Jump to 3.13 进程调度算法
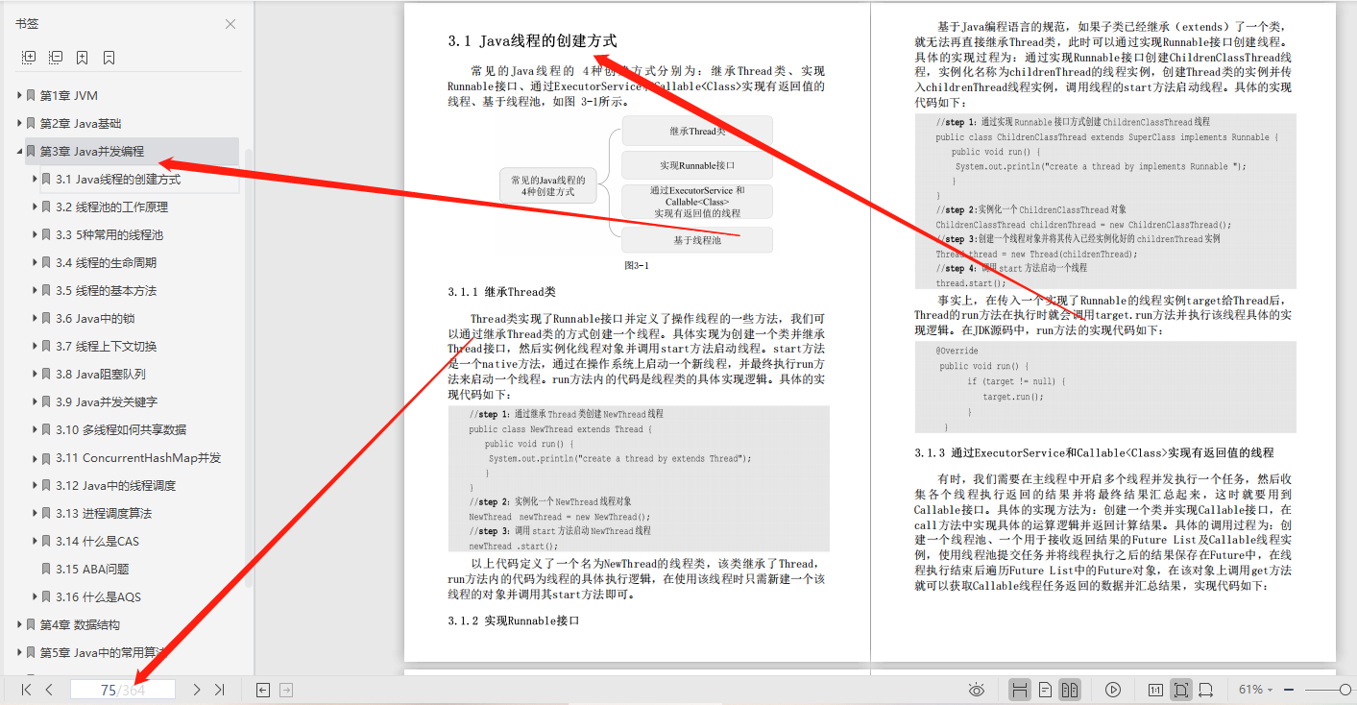1357x705 pixels. [104, 514]
